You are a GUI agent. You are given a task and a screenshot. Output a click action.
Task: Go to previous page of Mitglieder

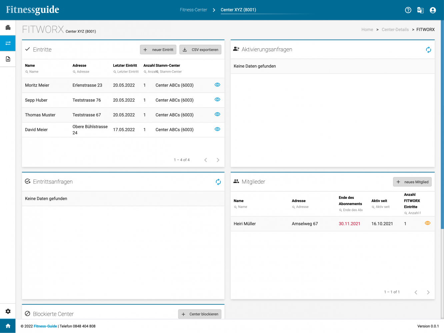pyautogui.click(x=416, y=292)
